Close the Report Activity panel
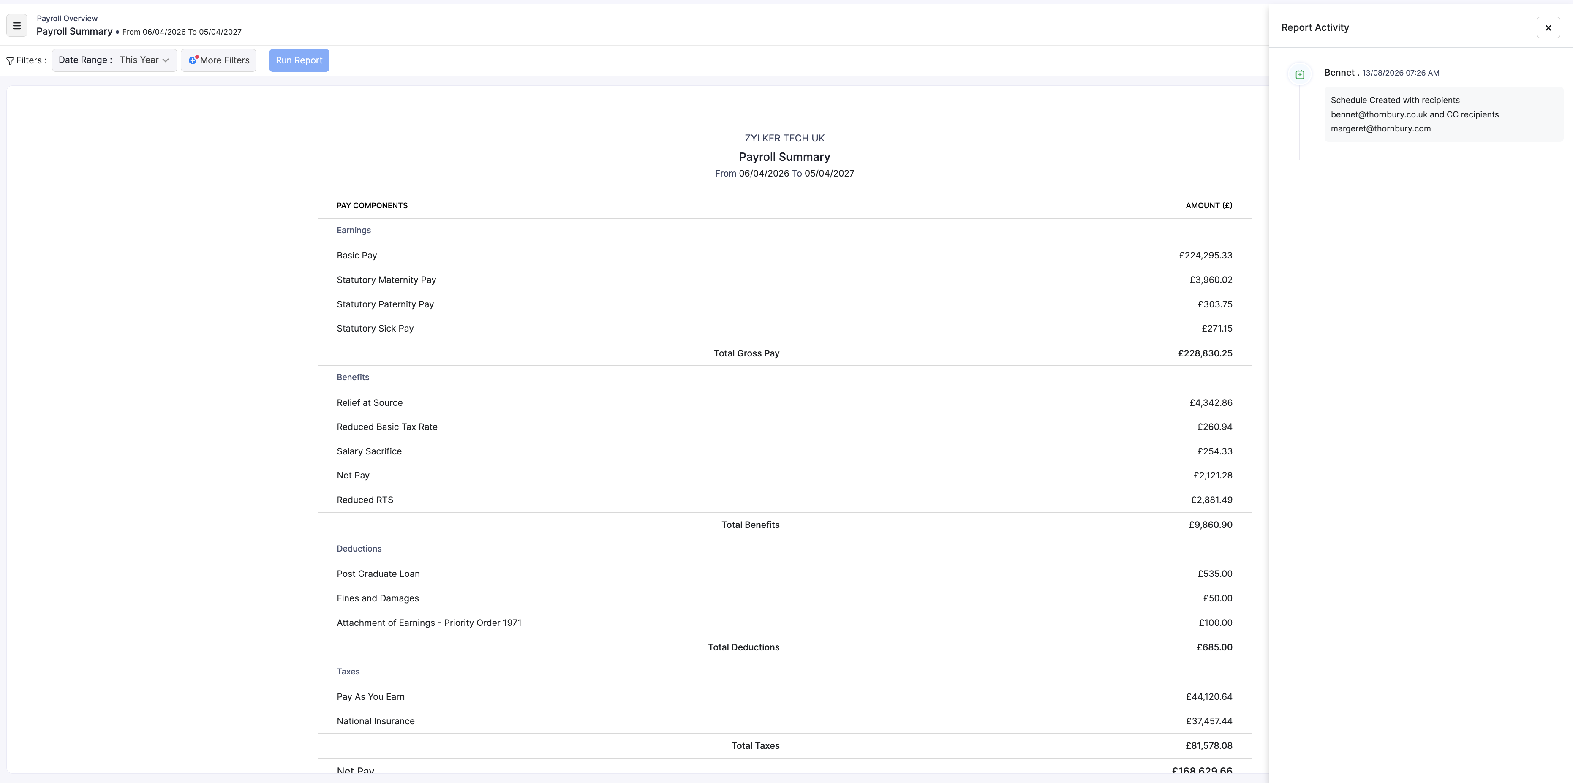 [1548, 27]
